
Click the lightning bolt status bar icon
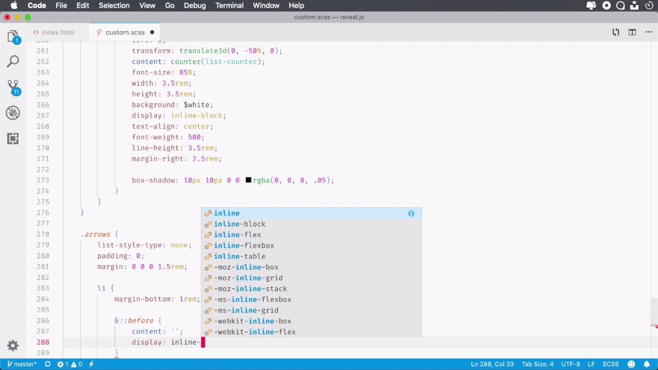click(92, 364)
